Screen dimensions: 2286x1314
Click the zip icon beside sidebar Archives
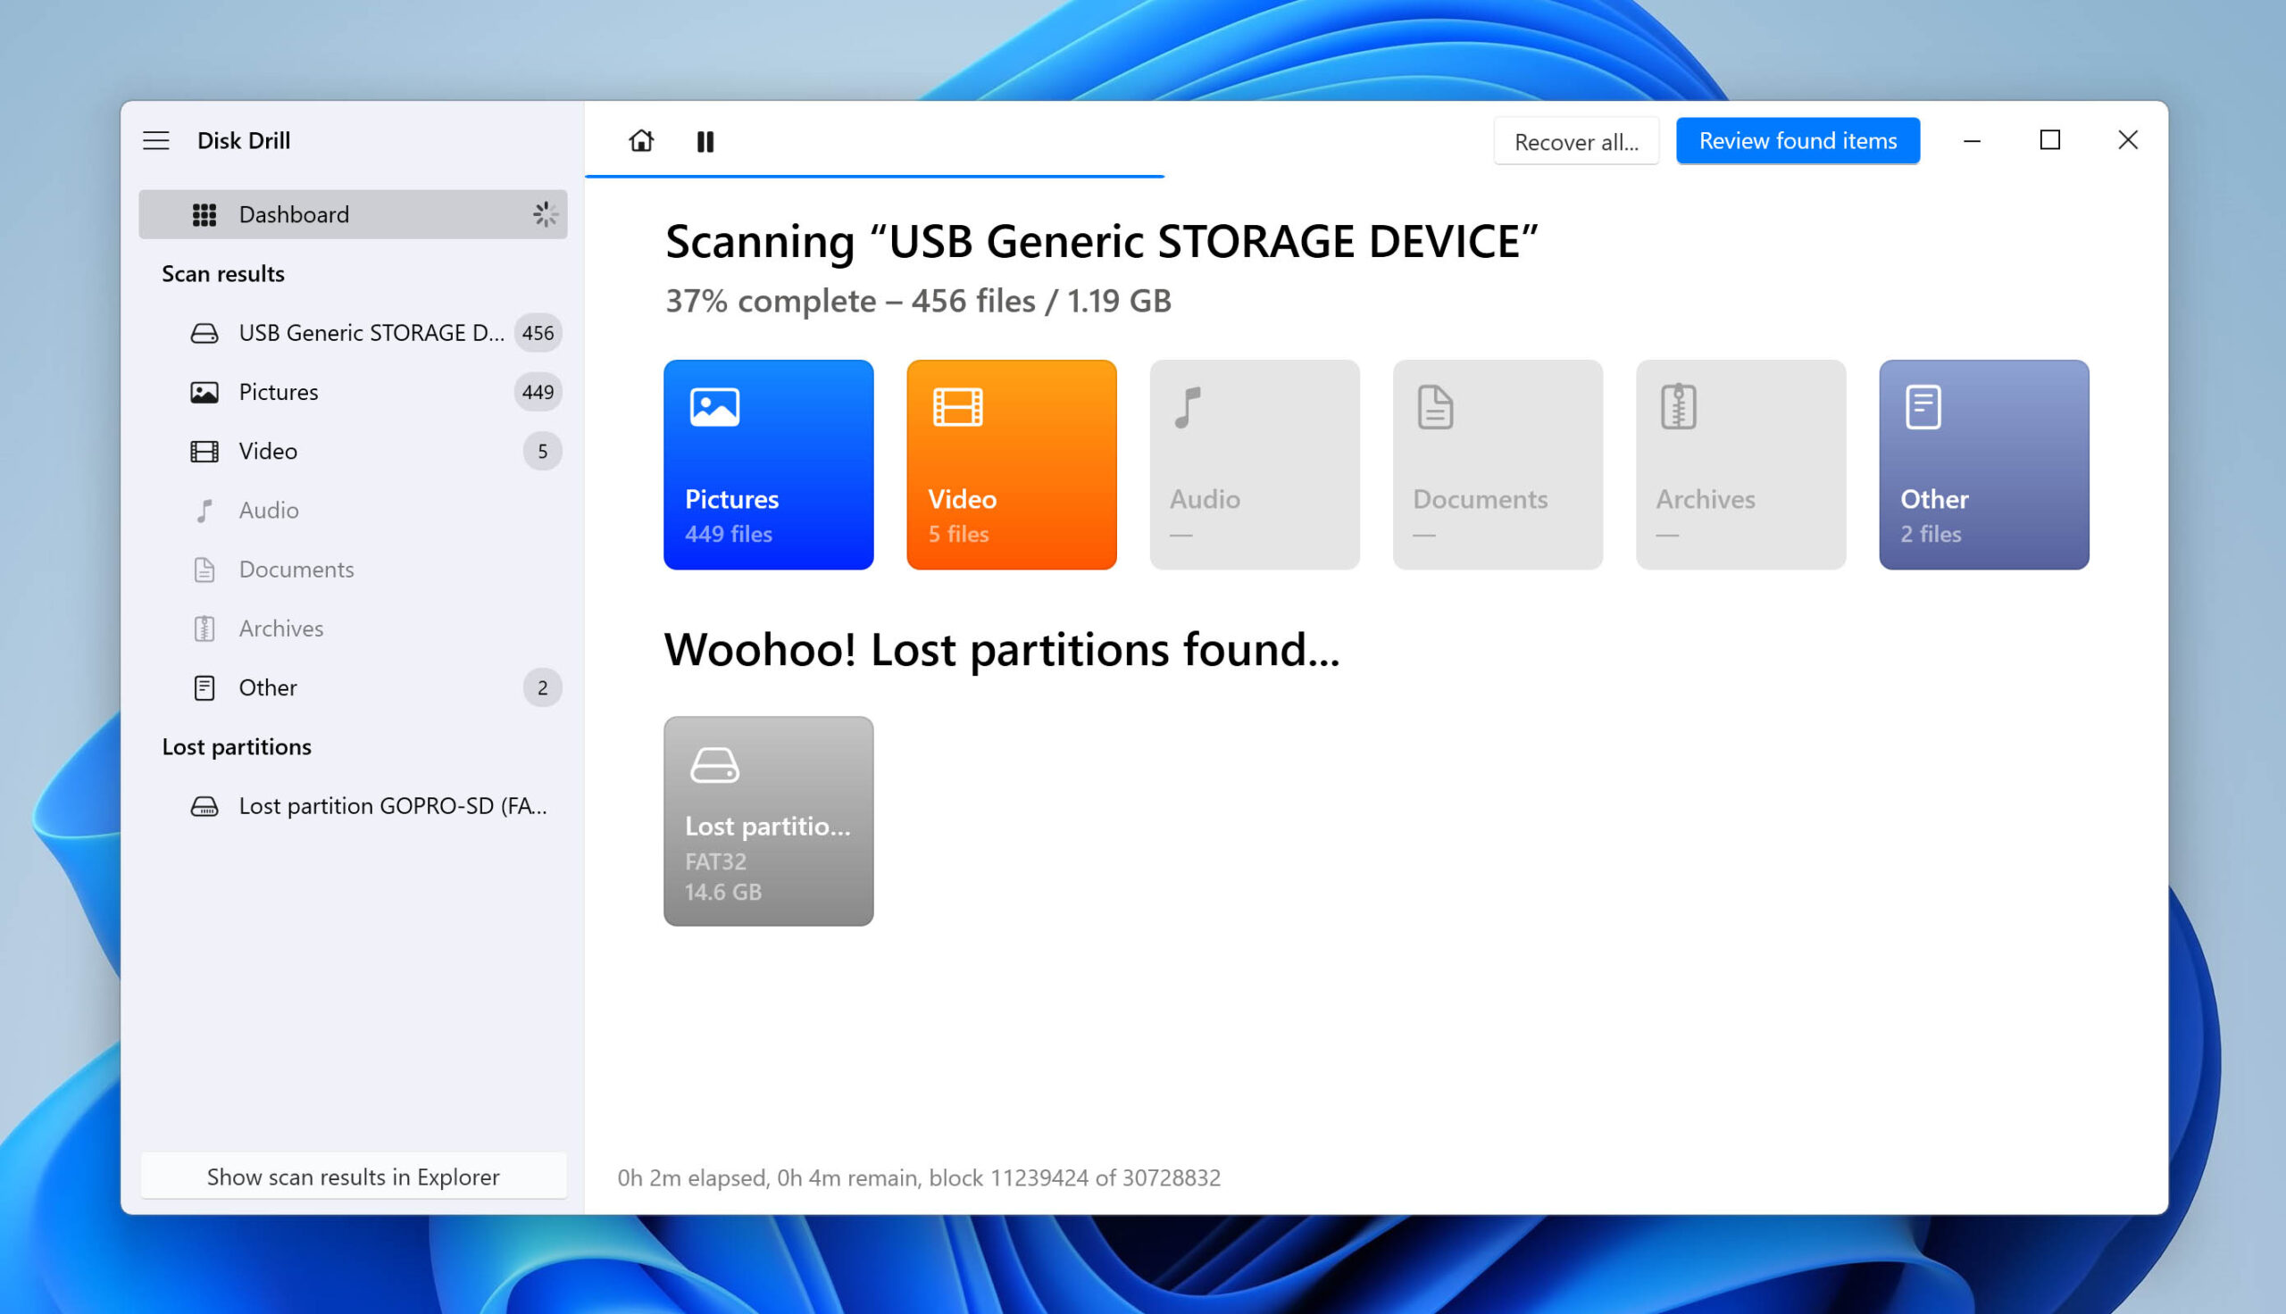point(204,629)
